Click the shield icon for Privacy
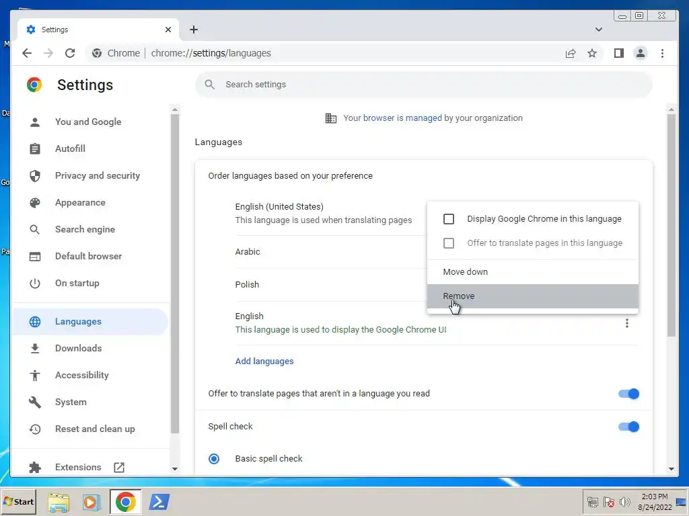 coord(35,175)
